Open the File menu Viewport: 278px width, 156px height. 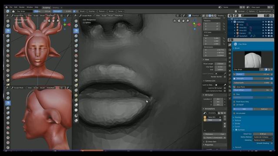(x=11, y=7)
